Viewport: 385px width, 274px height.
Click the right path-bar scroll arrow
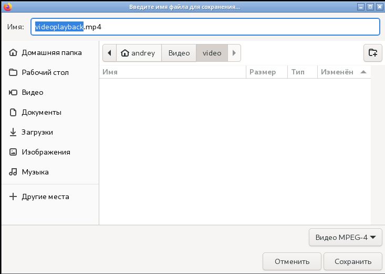(234, 53)
